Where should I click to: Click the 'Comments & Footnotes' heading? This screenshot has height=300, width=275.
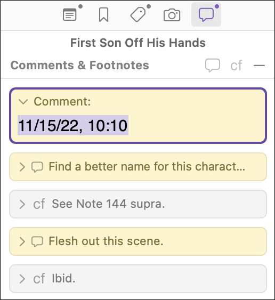[x=79, y=65]
